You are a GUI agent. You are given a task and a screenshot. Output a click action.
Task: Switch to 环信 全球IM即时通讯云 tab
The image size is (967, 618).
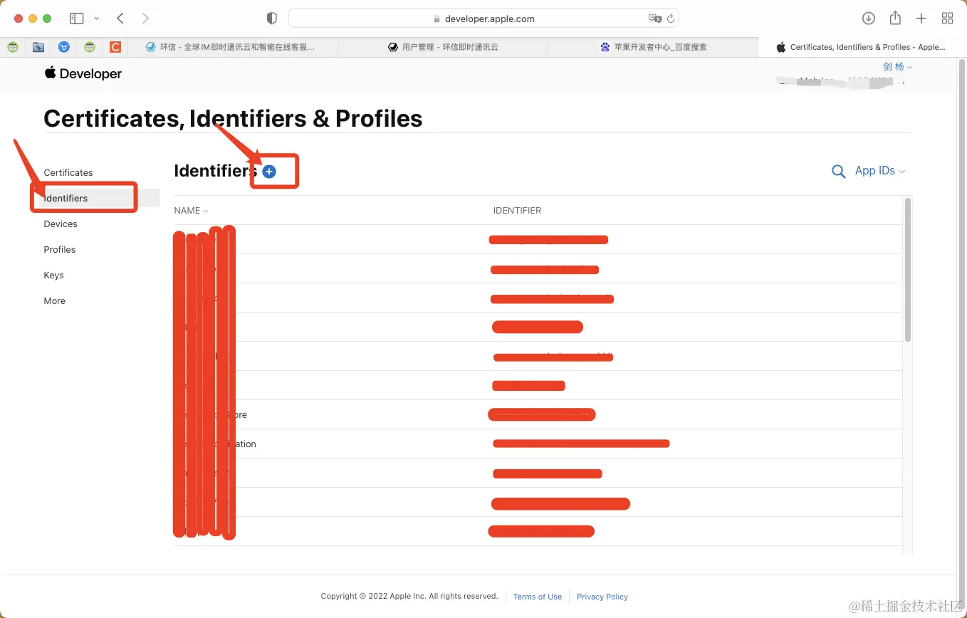232,47
